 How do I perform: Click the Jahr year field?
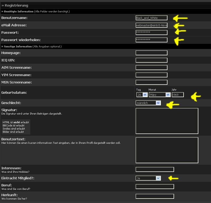(x=178, y=95)
